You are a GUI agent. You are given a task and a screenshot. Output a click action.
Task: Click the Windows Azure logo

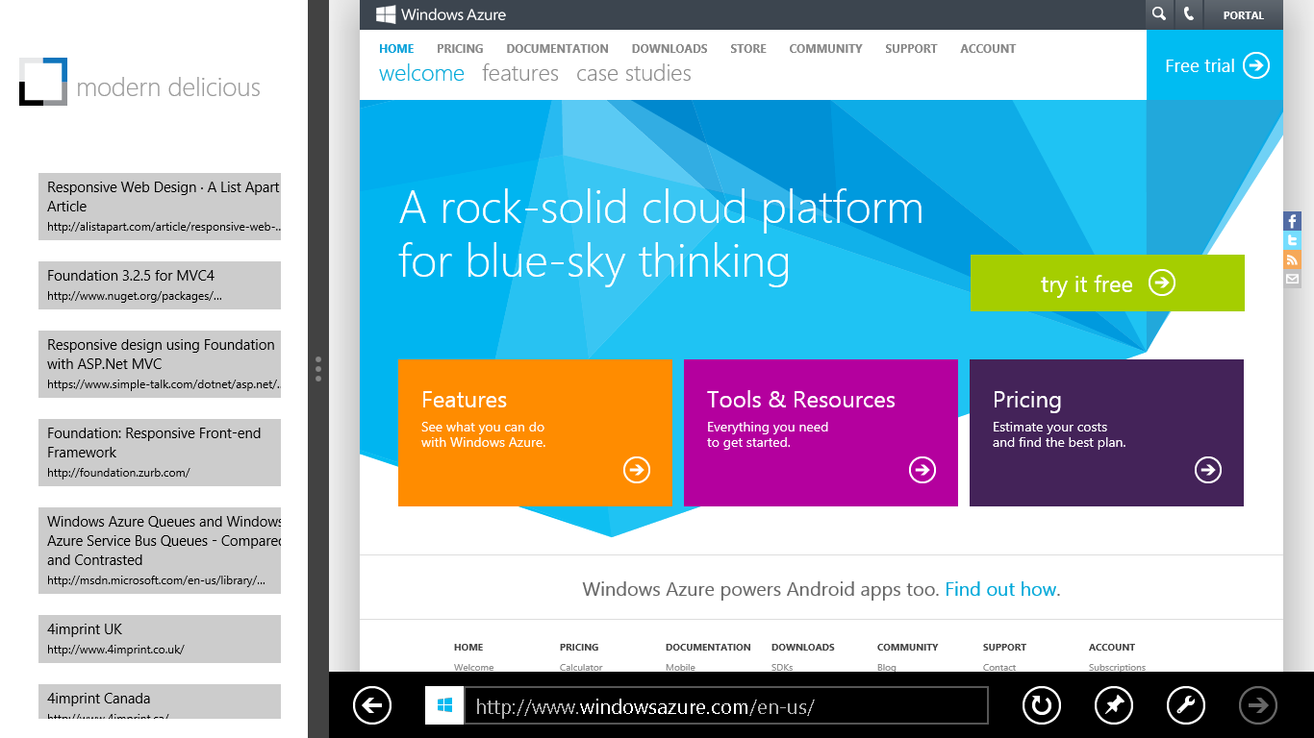click(x=441, y=14)
